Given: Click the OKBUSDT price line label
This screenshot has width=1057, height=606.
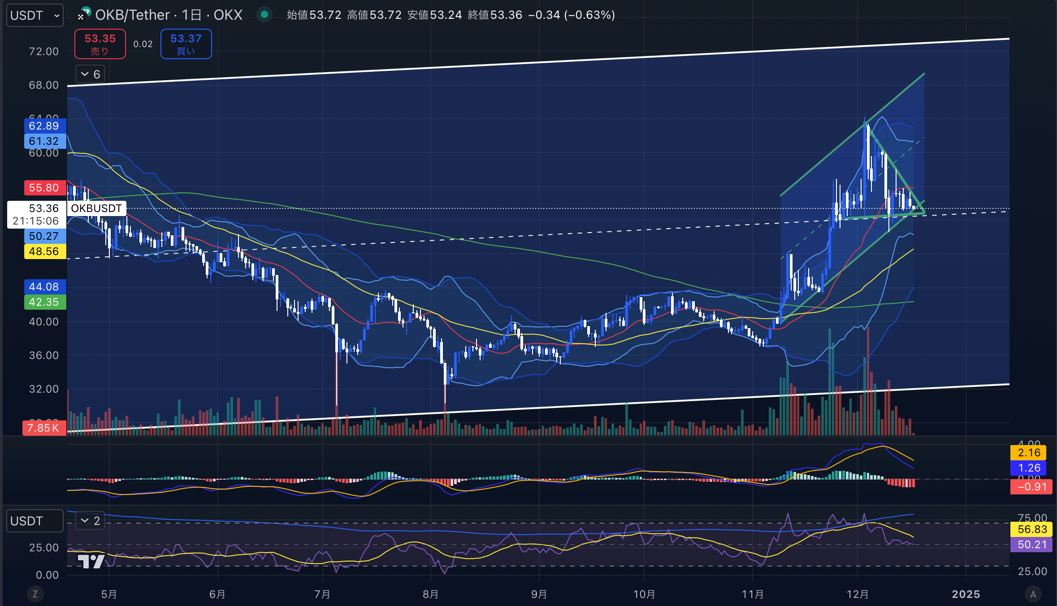Looking at the screenshot, I should click(96, 208).
